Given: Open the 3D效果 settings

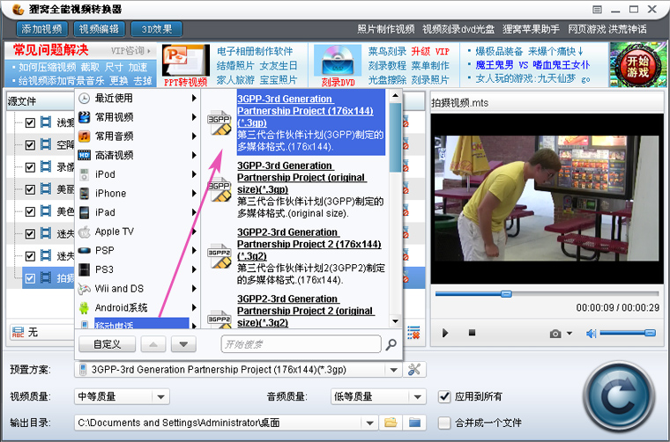Looking at the screenshot, I should (156, 29).
